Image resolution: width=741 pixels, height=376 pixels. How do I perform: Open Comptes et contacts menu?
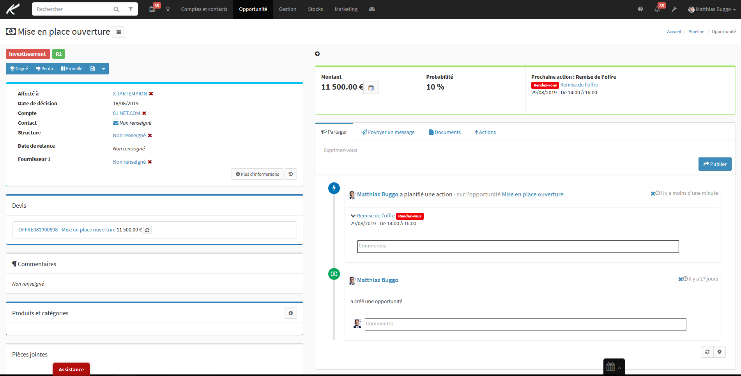coord(204,9)
